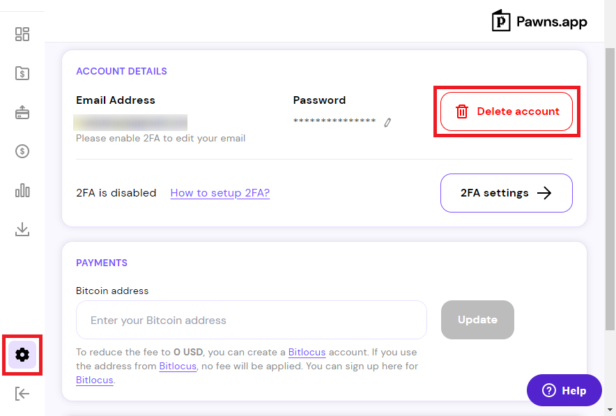Open the dollar folder sidebar icon
The image size is (616, 416).
[x=22, y=73]
